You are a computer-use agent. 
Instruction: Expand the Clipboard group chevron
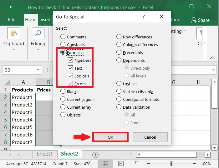(x=14, y=49)
